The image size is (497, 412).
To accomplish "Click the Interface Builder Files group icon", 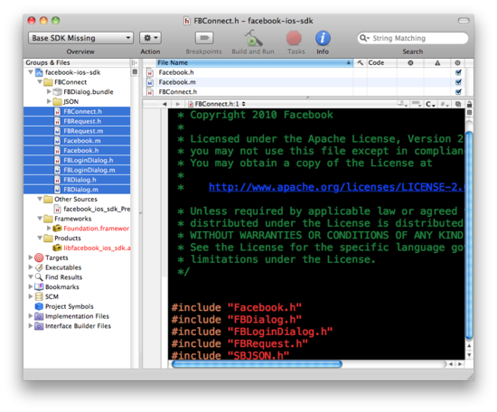I will [x=39, y=326].
